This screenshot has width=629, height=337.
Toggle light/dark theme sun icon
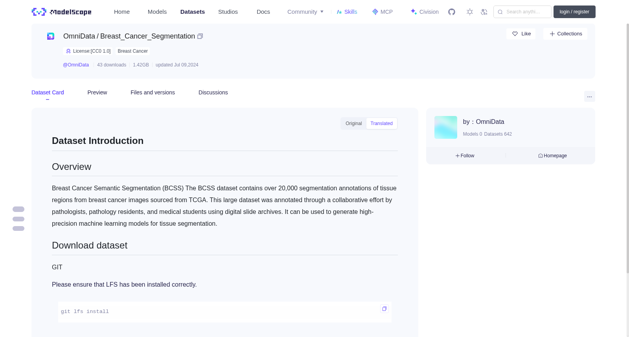470,12
